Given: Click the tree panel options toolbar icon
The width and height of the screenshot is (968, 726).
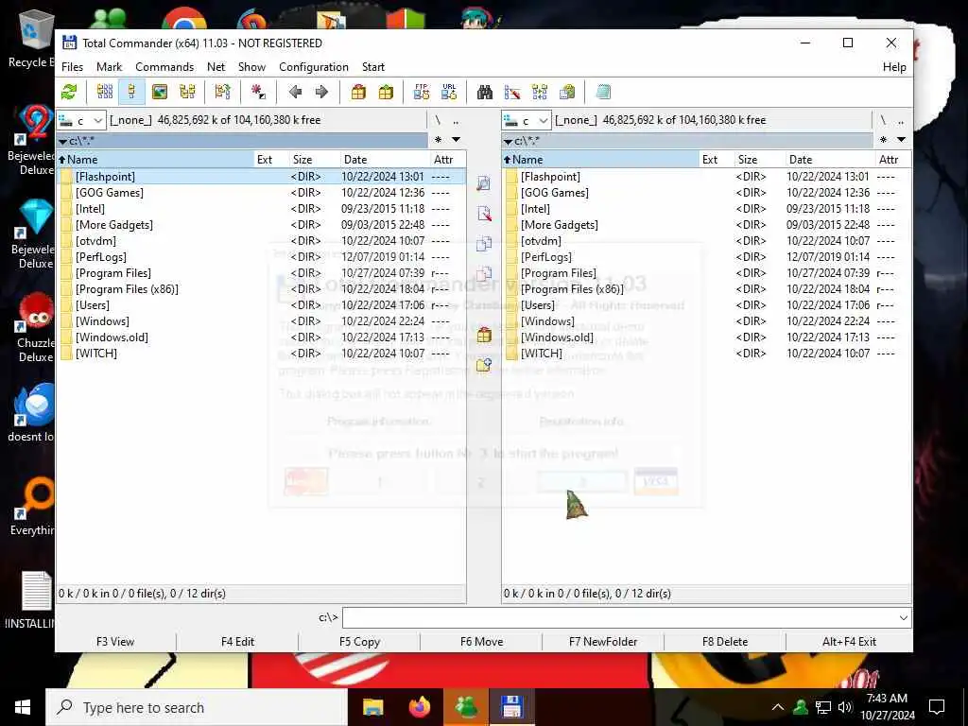Looking at the screenshot, I should [222, 92].
